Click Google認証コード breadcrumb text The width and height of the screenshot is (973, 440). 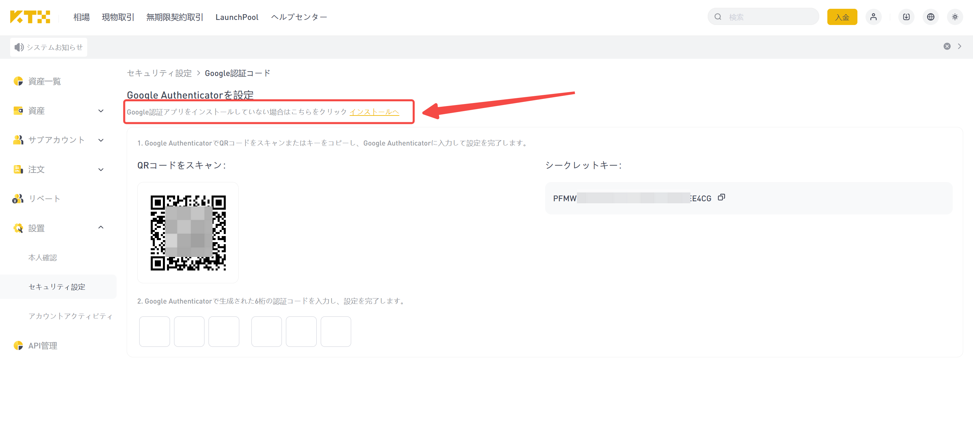238,73
